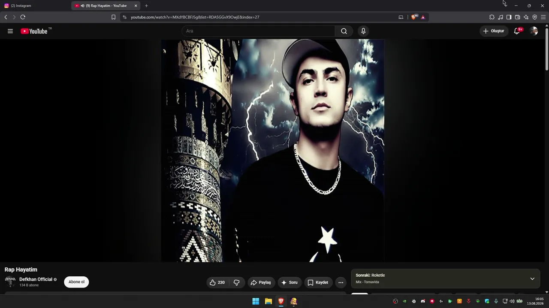549x308 pixels.
Task: Toggle the browser sidebar panel
Action: tap(509, 17)
